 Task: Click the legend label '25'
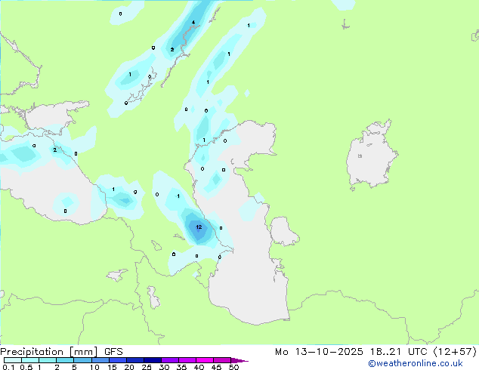click(147, 367)
